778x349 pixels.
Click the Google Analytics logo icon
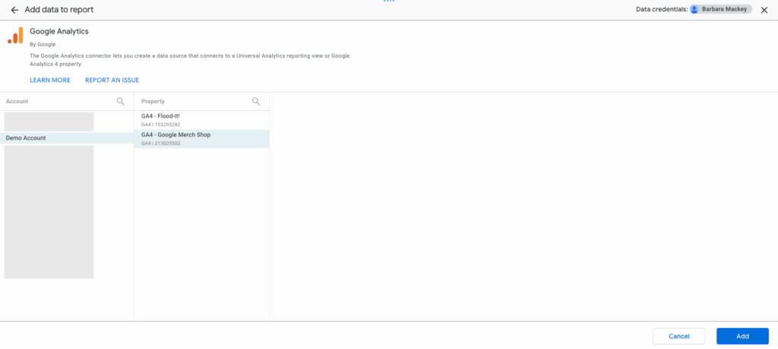[15, 36]
